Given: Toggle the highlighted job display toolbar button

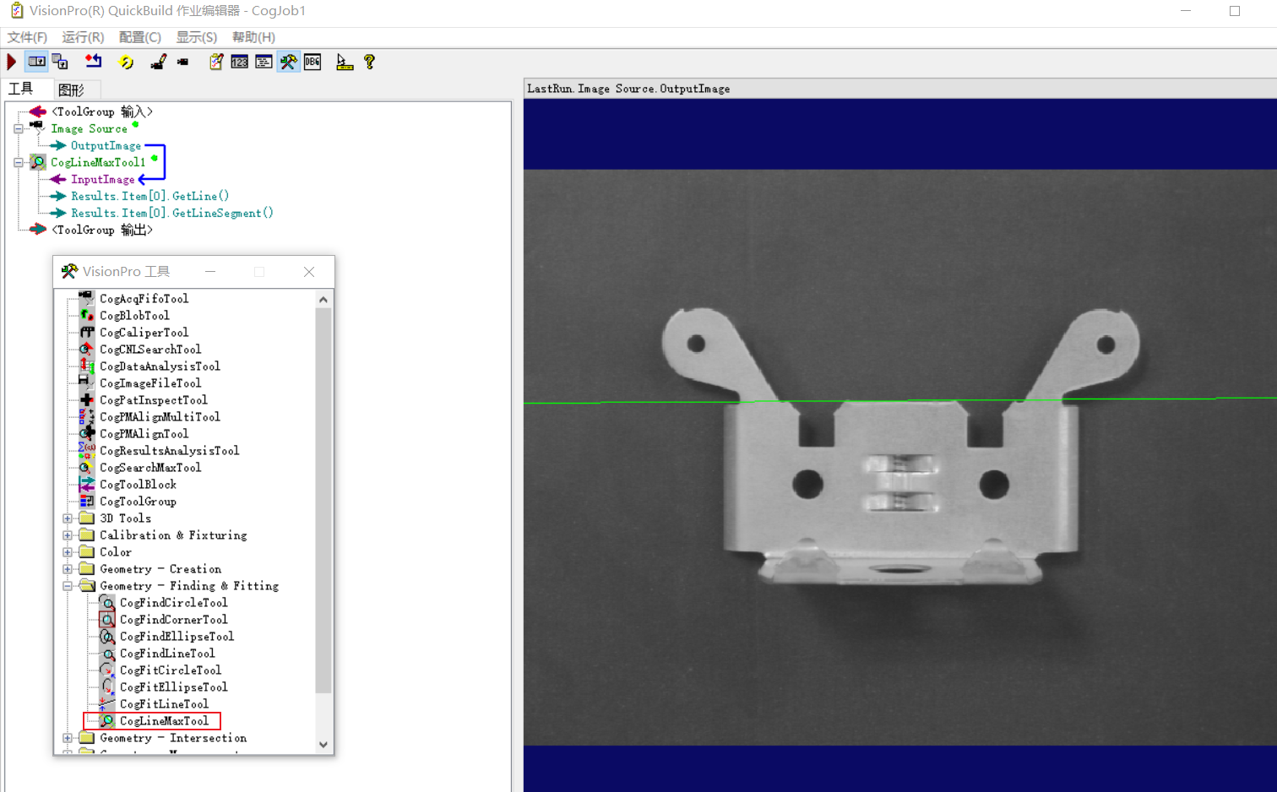Looking at the screenshot, I should [36, 61].
